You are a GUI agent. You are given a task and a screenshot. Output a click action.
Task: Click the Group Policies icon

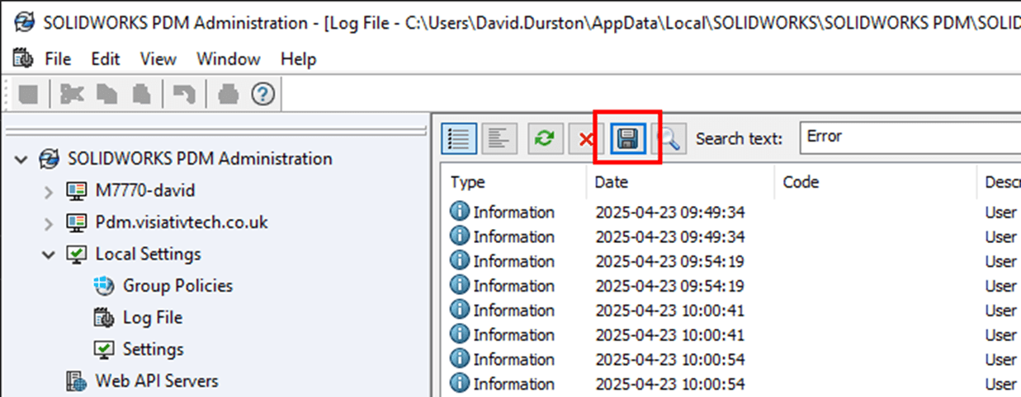[104, 286]
